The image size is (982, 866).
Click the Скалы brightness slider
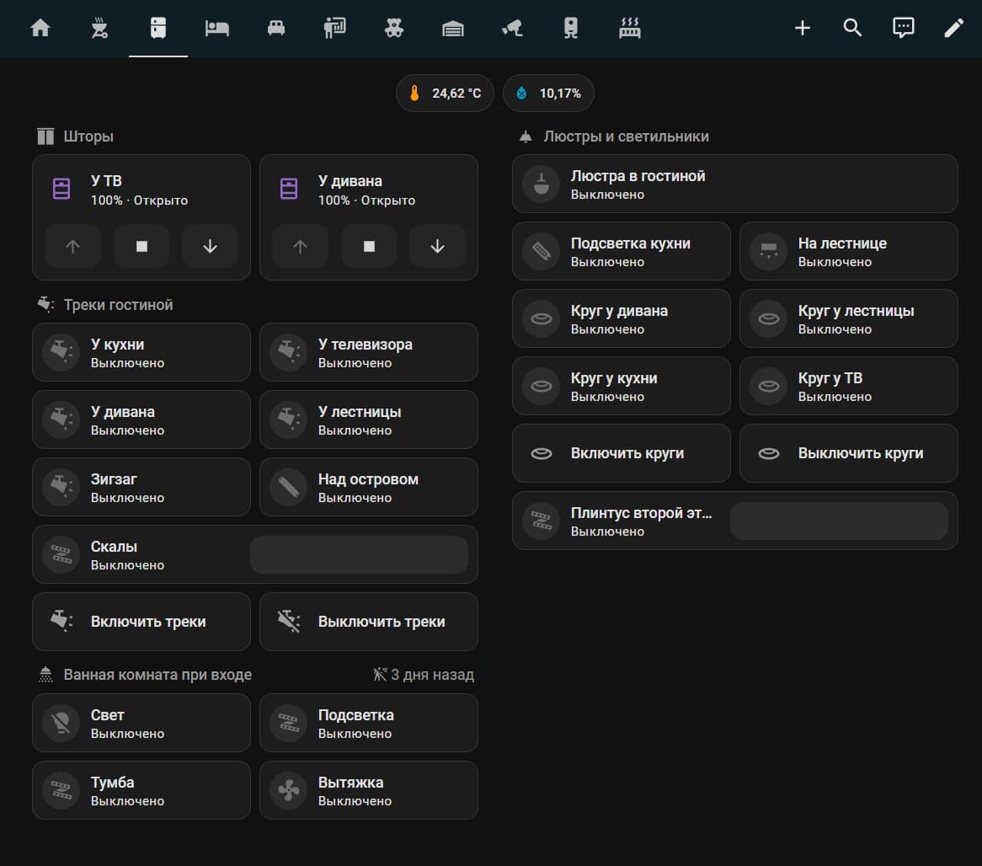pyautogui.click(x=359, y=554)
